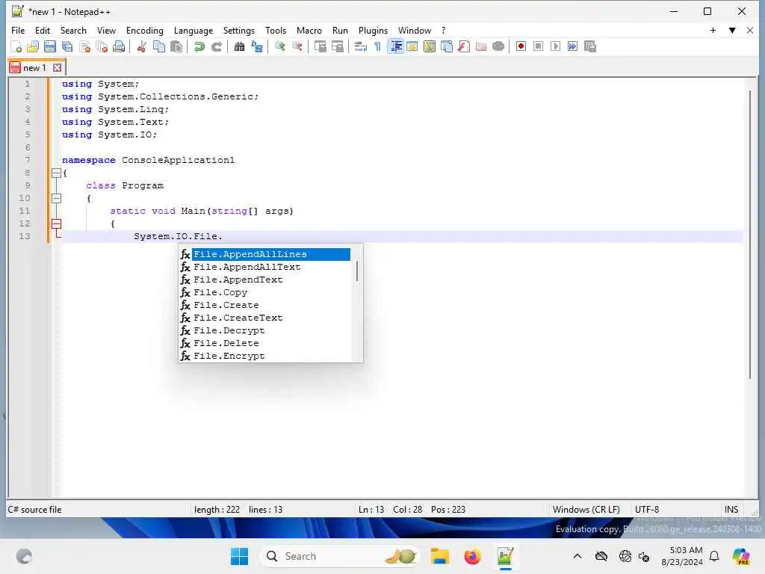Zoom out using the toolbar icon
This screenshot has width=765, height=574.
click(x=297, y=46)
